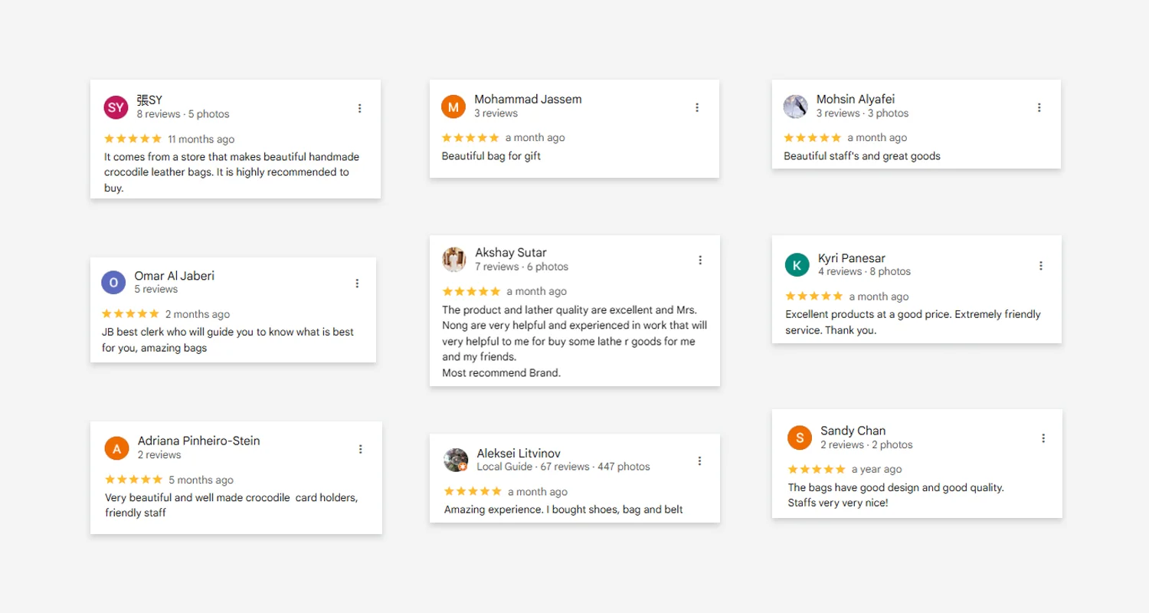Click Mohammad Jassem's orange M avatar
1149x613 pixels.
coord(453,107)
